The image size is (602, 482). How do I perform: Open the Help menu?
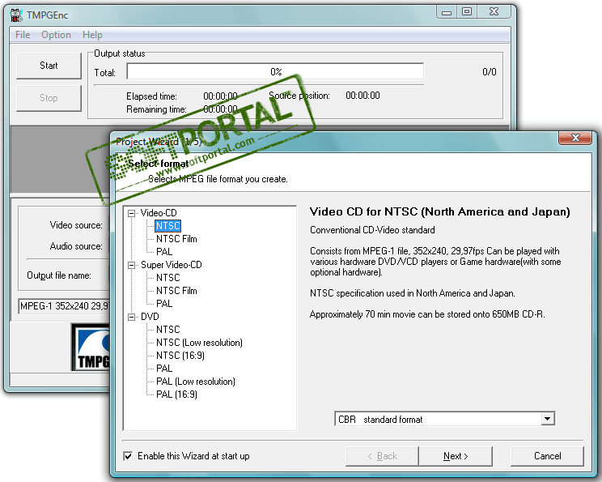(92, 35)
